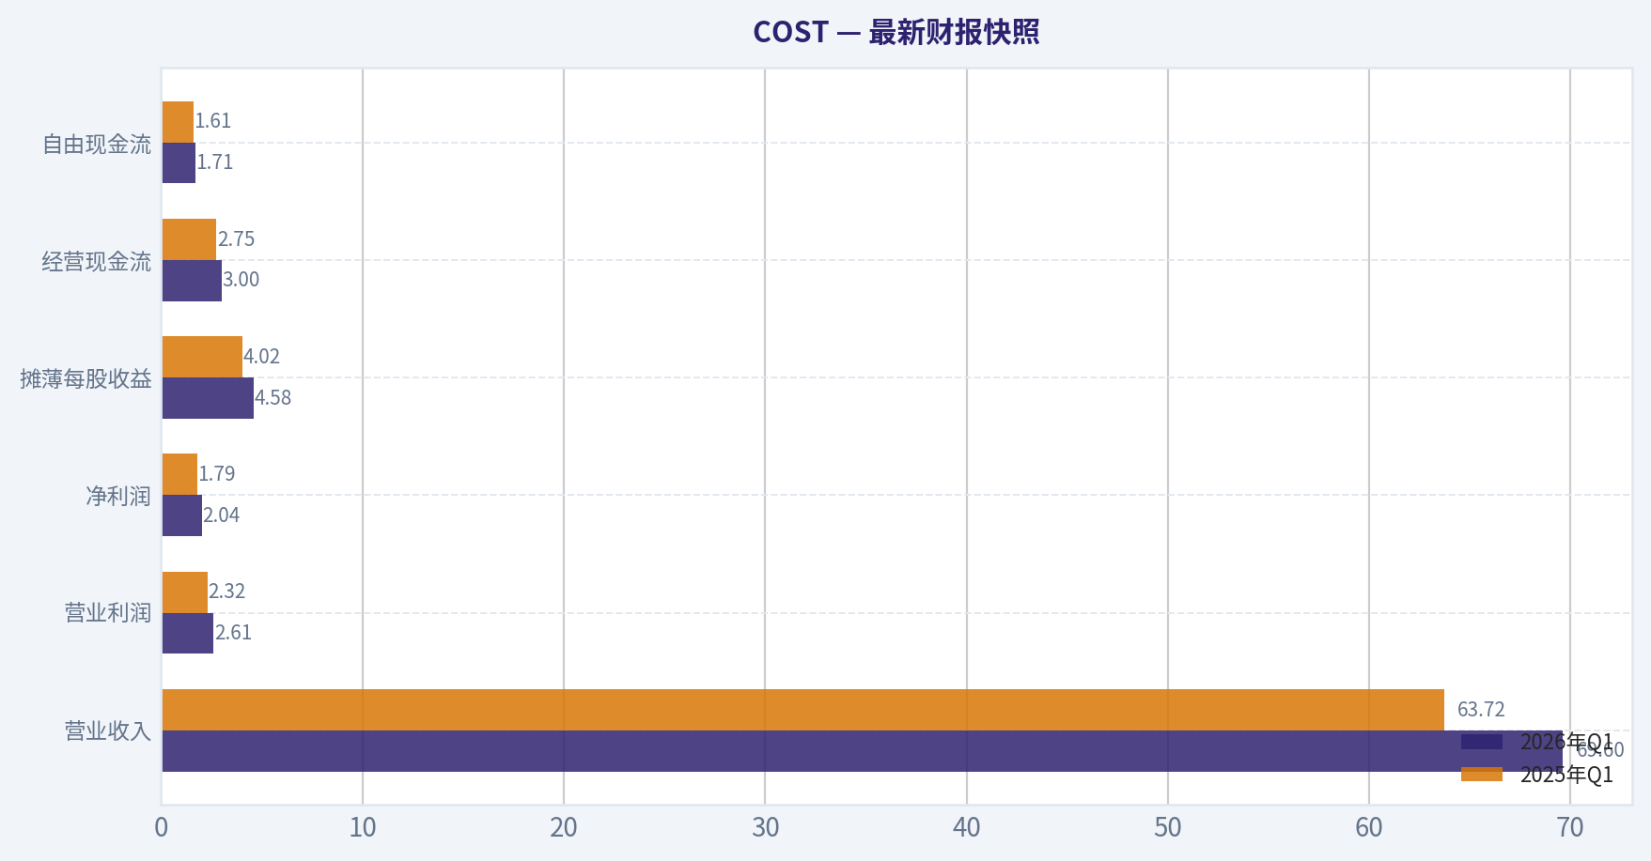Click the 2.61 value label
Image resolution: width=1651 pixels, height=861 pixels.
click(234, 633)
